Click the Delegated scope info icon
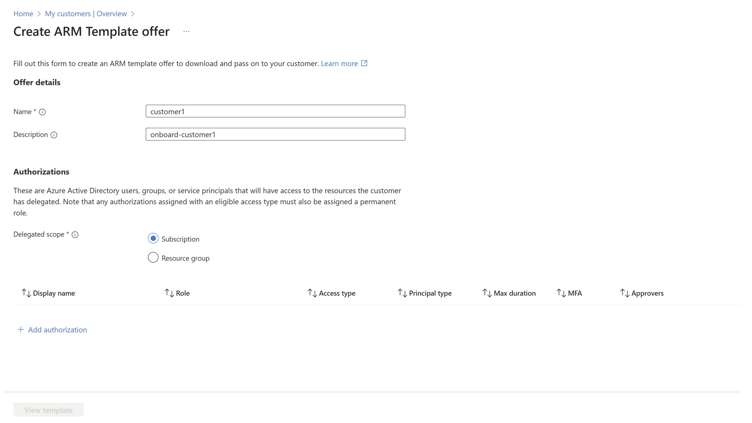The width and height of the screenshot is (752, 423). pos(75,235)
